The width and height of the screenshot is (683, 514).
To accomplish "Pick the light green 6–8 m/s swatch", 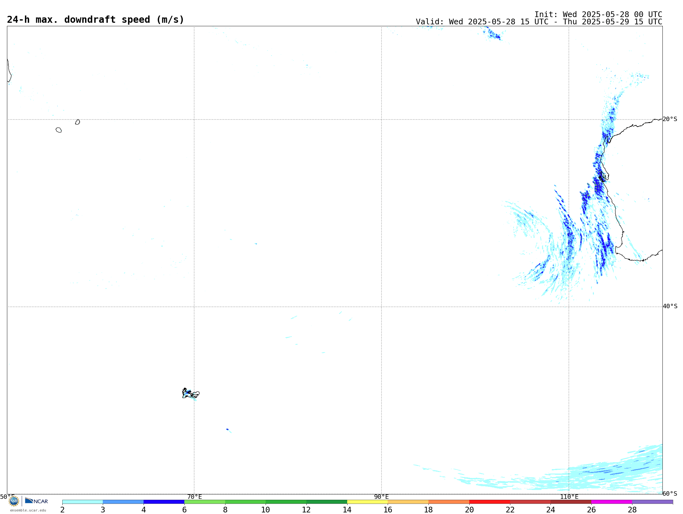I will pos(205,502).
